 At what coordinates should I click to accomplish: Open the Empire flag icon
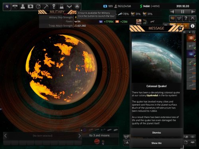[30, 6]
